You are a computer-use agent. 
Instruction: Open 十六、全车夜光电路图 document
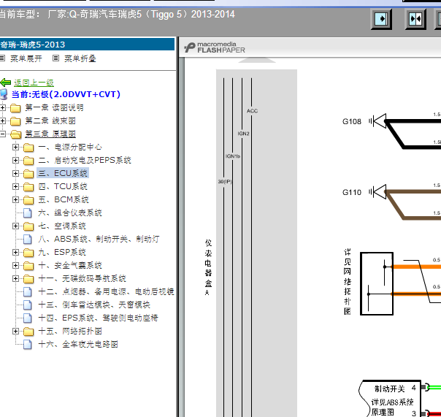tap(78, 344)
